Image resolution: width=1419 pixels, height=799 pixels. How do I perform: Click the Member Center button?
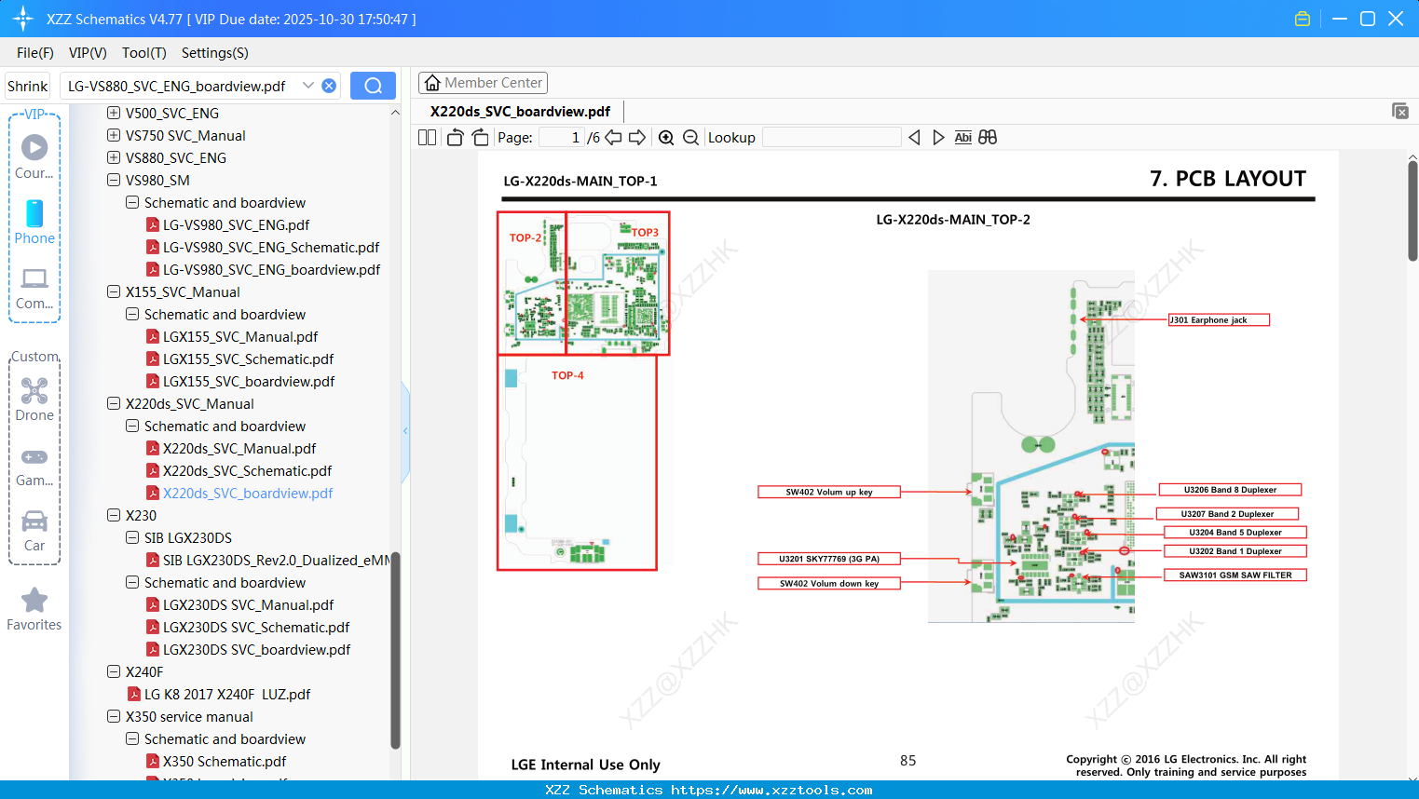tap(483, 82)
